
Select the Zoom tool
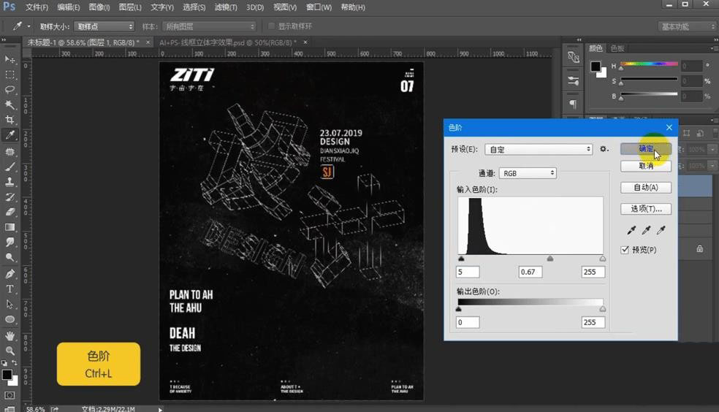9,351
